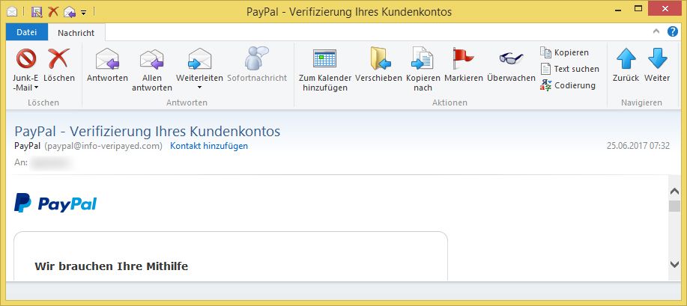Click sender address paypal@info-veripayed.com
Image resolution: width=687 pixels, height=306 pixels.
[103, 146]
